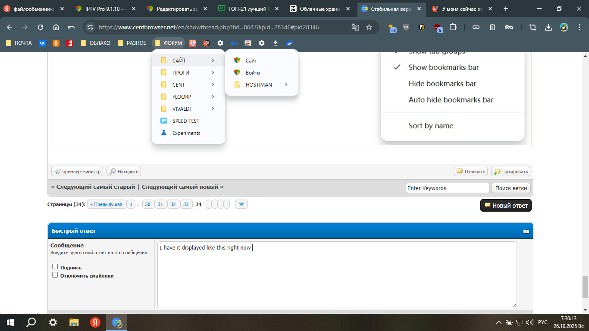Go to page 33 of thread
Screen dimensions: 589x331
tap(186, 204)
